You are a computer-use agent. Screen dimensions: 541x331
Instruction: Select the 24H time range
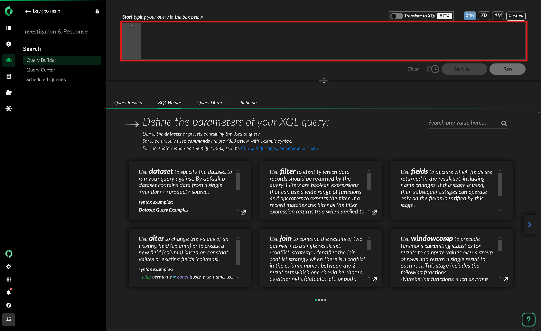(x=470, y=16)
